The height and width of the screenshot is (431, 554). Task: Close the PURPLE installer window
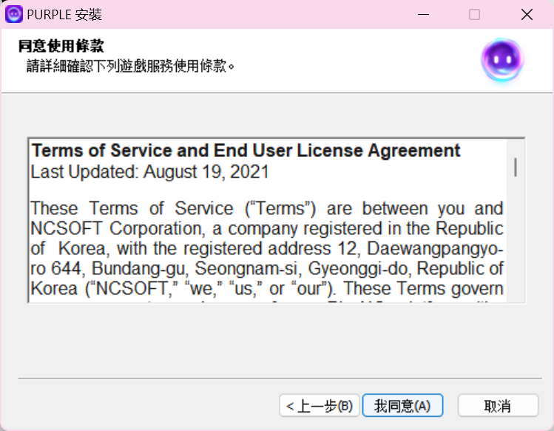[527, 15]
